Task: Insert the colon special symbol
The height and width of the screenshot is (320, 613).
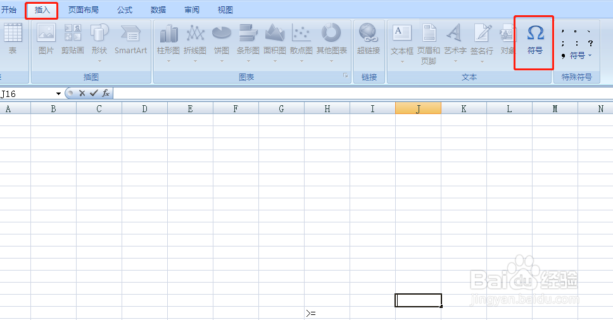Action: pyautogui.click(x=577, y=44)
